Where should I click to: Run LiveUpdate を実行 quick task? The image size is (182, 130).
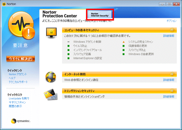click(19, 99)
